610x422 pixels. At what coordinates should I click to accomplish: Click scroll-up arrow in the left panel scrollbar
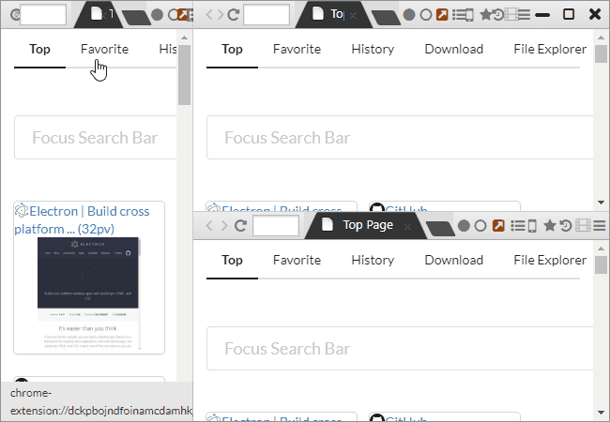pos(184,38)
